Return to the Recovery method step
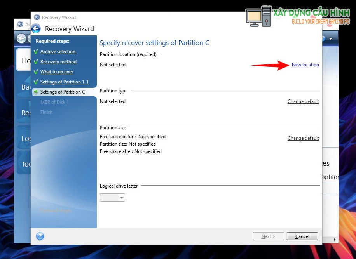The width and height of the screenshot is (356, 259). click(58, 62)
